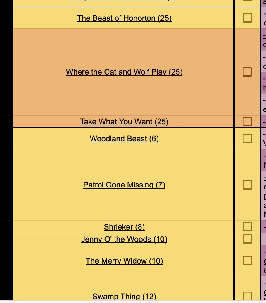The height and width of the screenshot is (303, 266).
Task: Follow The Merry Widow quest link
Action: click(124, 261)
